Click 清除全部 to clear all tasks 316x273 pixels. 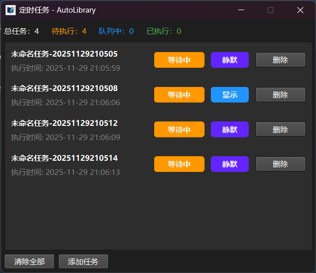pos(29,261)
